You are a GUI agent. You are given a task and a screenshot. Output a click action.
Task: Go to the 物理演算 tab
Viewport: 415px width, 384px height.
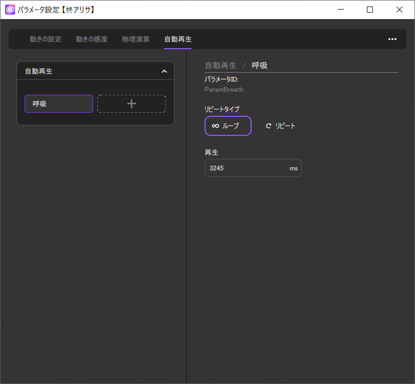pos(136,39)
